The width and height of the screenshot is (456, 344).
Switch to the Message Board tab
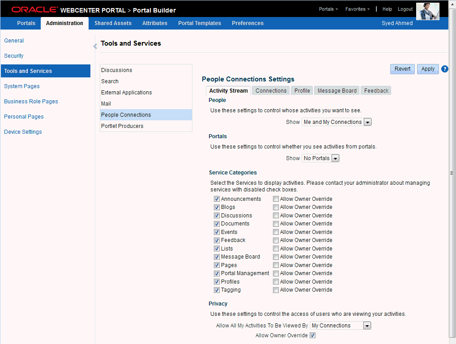click(337, 91)
